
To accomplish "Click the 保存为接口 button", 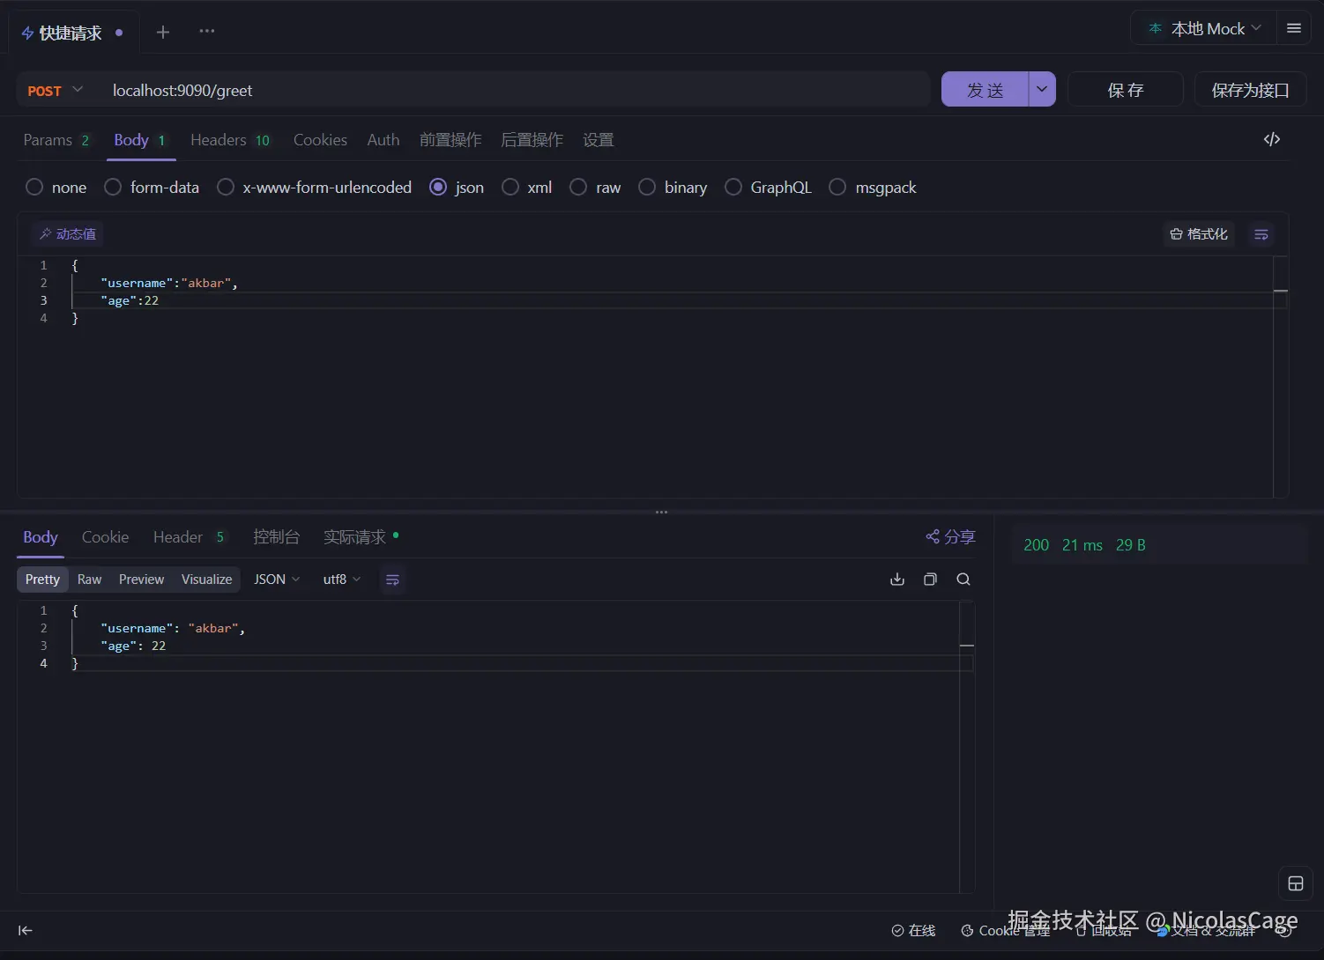I will pos(1250,90).
